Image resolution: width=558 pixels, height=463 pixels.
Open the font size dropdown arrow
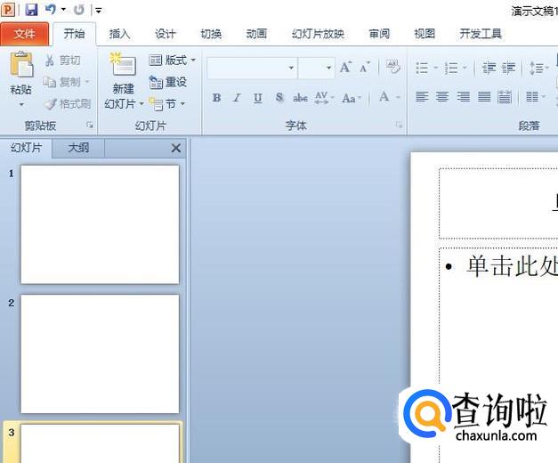coord(328,68)
